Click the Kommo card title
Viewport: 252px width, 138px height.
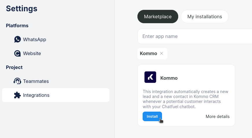pyautogui.click(x=169, y=78)
